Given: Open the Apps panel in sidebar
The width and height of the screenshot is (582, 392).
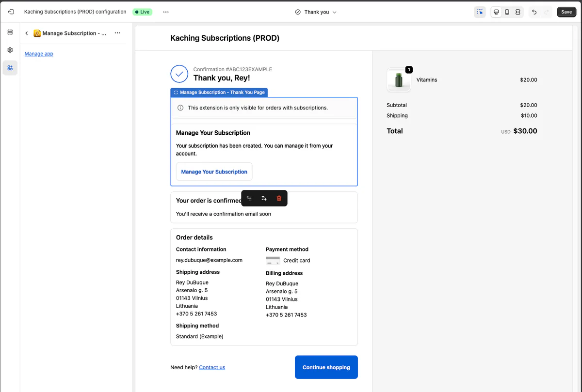Looking at the screenshot, I should 10,68.
